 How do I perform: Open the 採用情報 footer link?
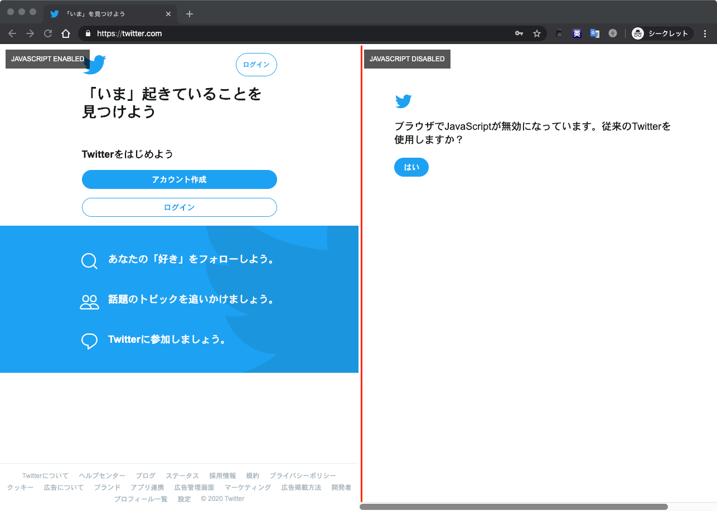point(222,476)
